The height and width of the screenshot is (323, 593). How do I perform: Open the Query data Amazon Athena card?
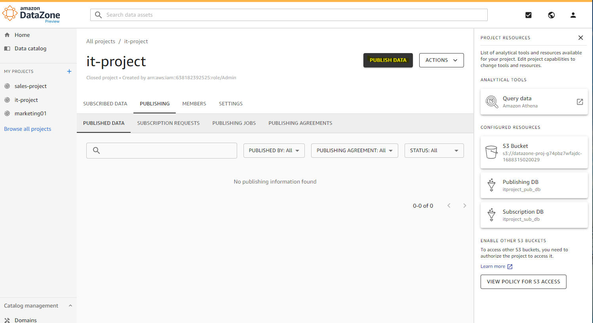534,102
